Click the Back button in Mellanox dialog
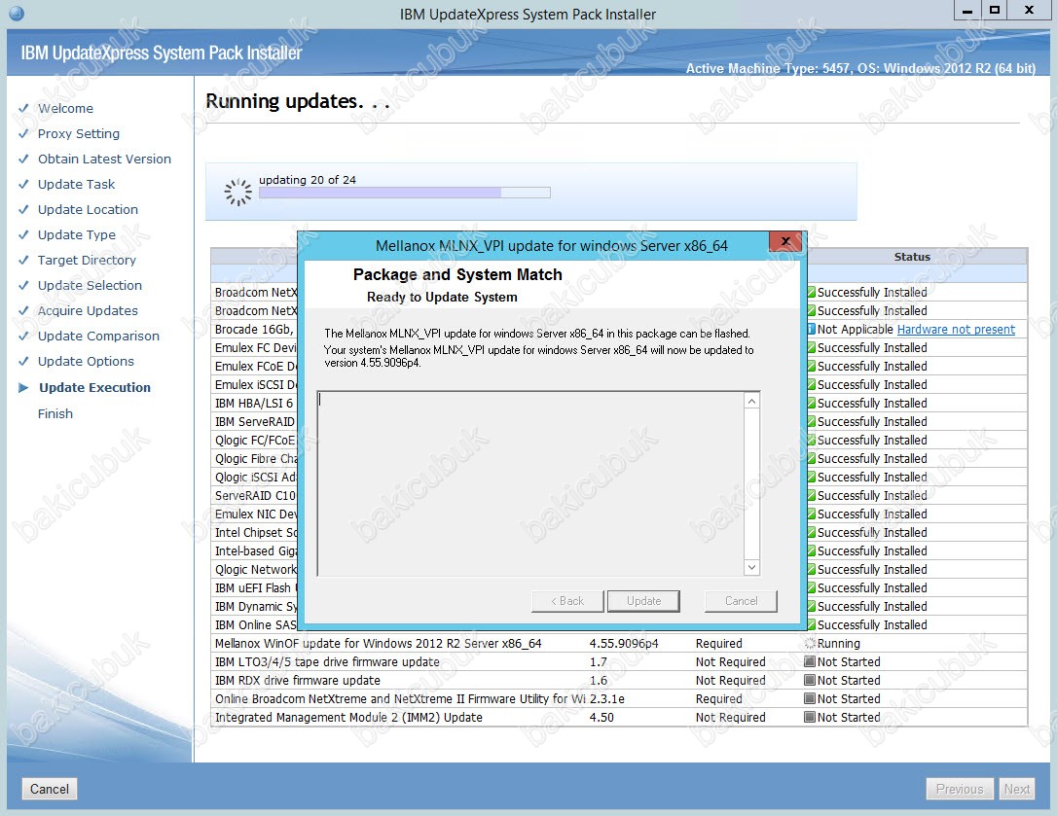The image size is (1057, 816). (x=566, y=601)
